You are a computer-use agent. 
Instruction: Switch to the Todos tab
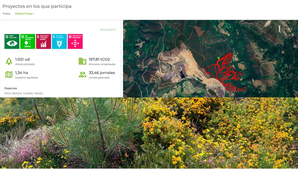6,14
